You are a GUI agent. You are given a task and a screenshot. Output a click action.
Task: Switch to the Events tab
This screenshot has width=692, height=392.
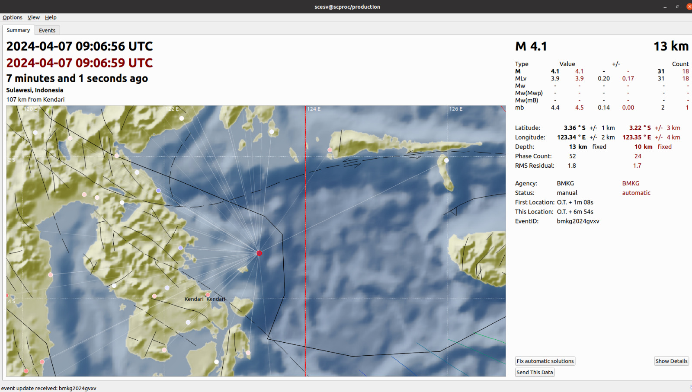(47, 30)
